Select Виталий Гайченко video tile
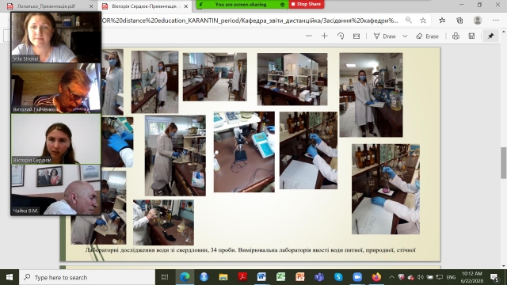Screen dimensions: 507x285 56,88
